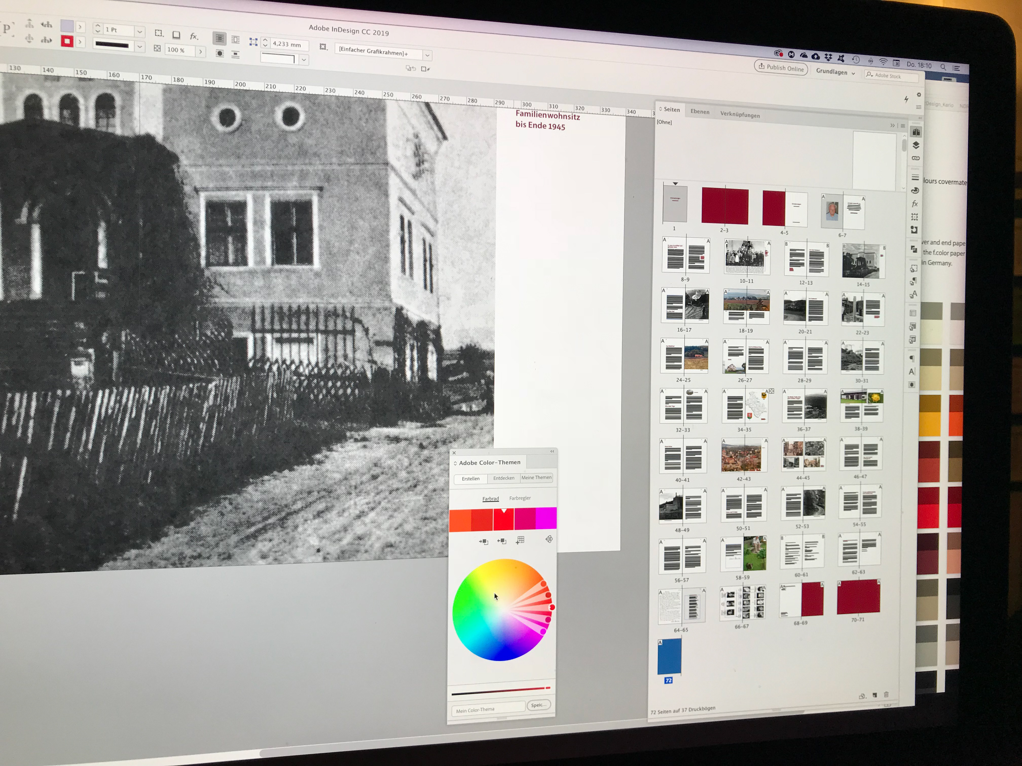Image resolution: width=1022 pixels, height=766 pixels.
Task: Add Color theme to swatches icon
Action: point(520,540)
